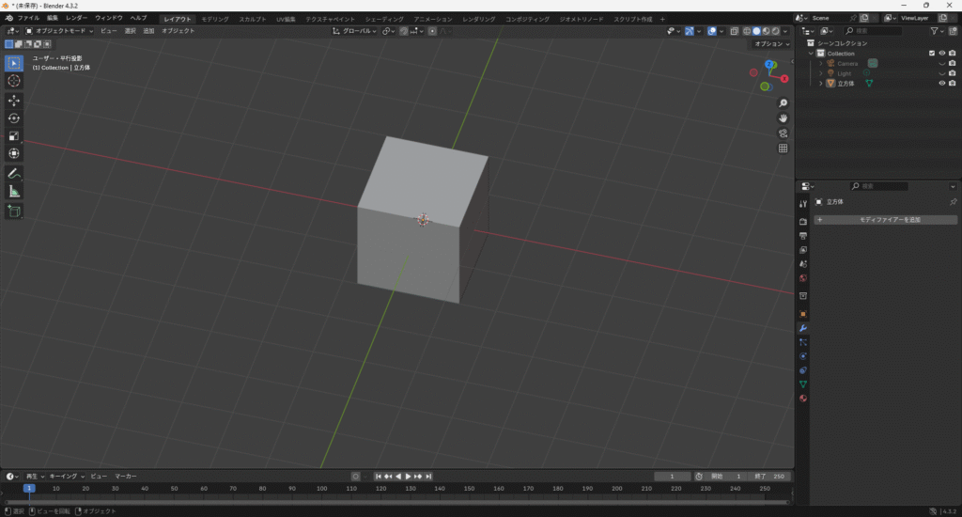The height and width of the screenshot is (517, 962).
Task: Switch to rendered viewport shading
Action: (x=775, y=31)
